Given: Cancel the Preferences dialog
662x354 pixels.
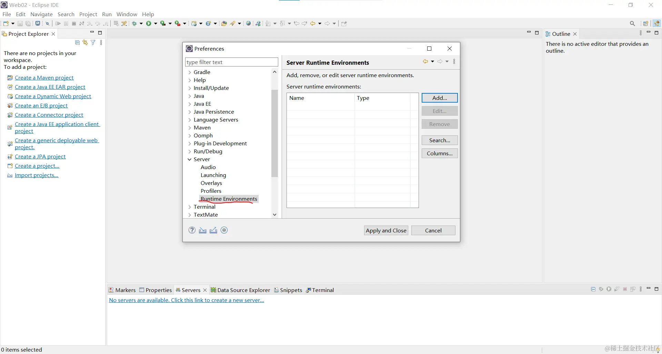Looking at the screenshot, I should [433, 230].
